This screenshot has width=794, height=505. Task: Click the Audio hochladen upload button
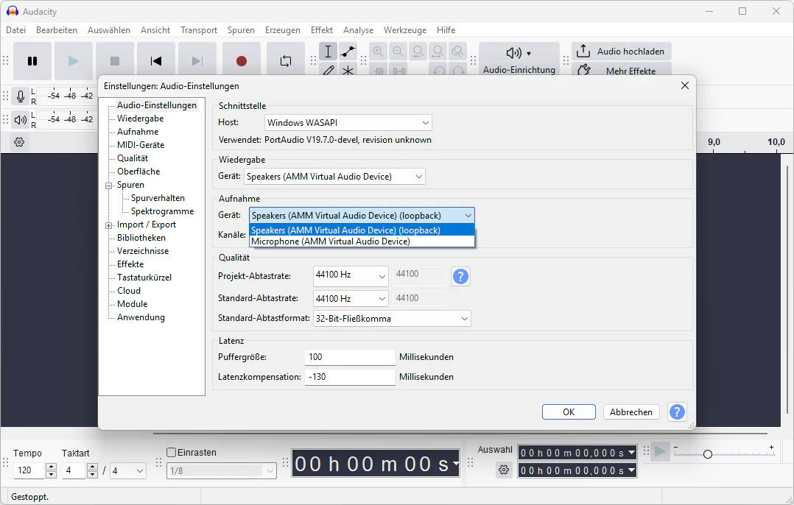(x=622, y=51)
